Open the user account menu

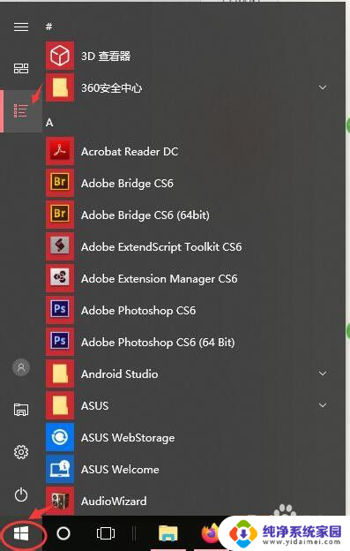tap(21, 367)
